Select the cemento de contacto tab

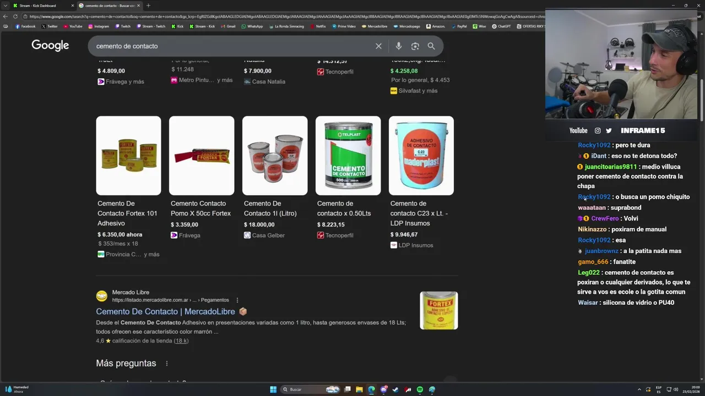pyautogui.click(x=110, y=5)
